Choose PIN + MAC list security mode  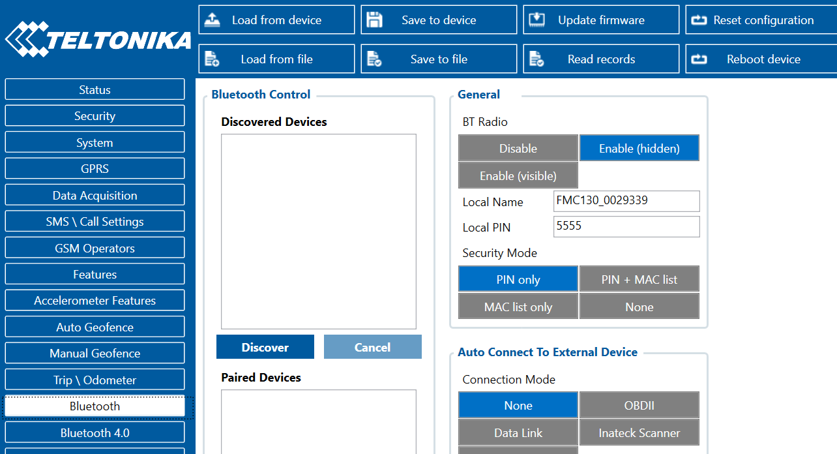click(639, 280)
